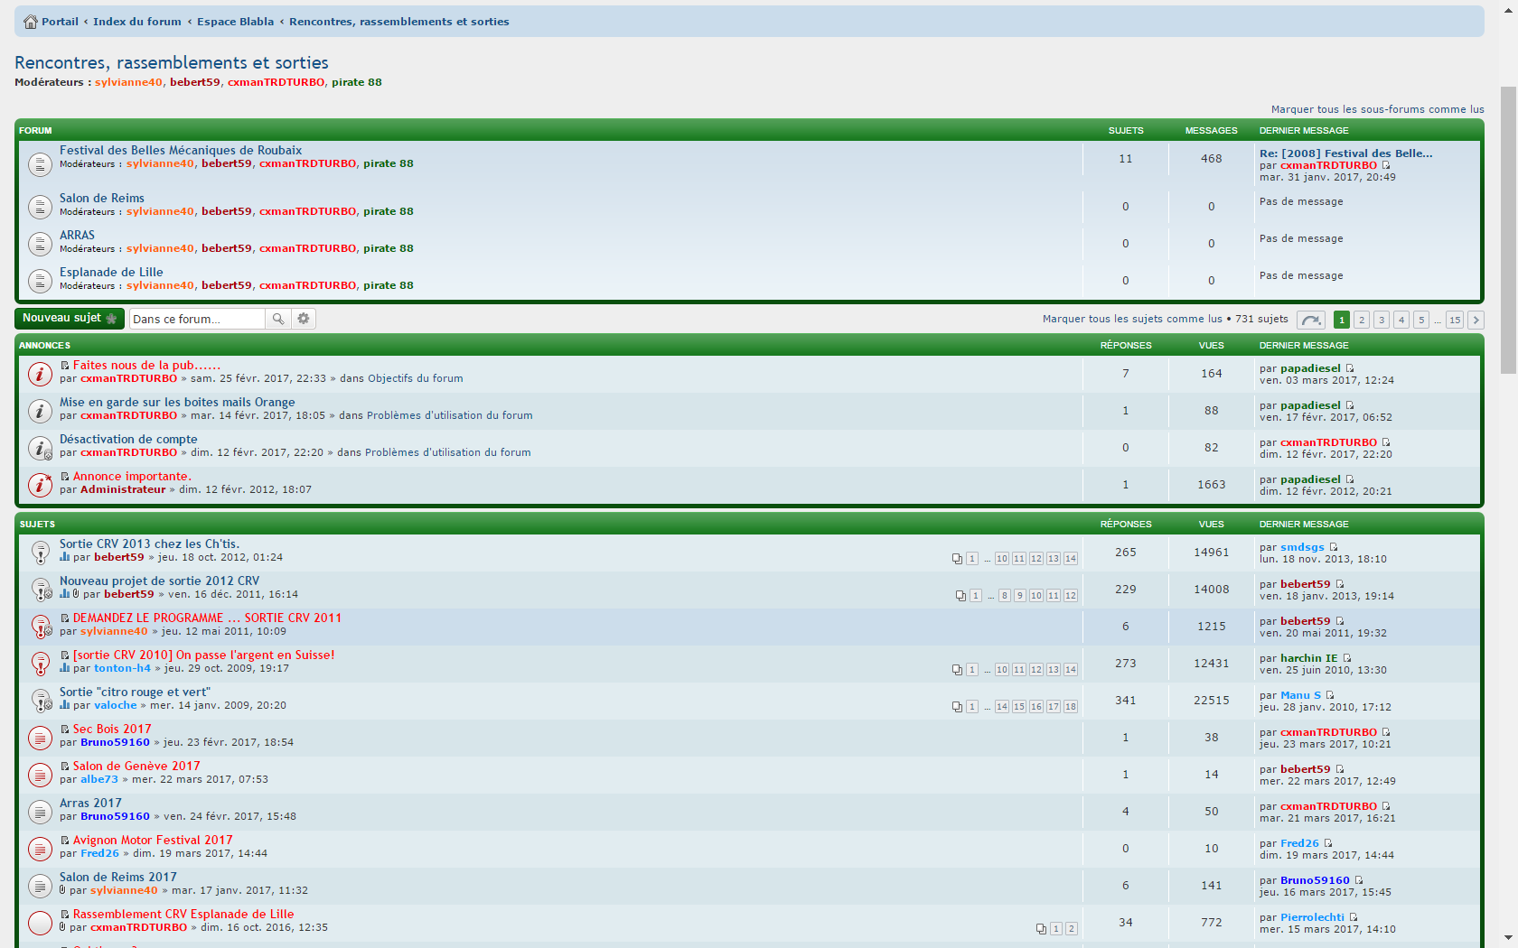Click the scrollbar down arrow
1518x948 pixels.
1508,938
